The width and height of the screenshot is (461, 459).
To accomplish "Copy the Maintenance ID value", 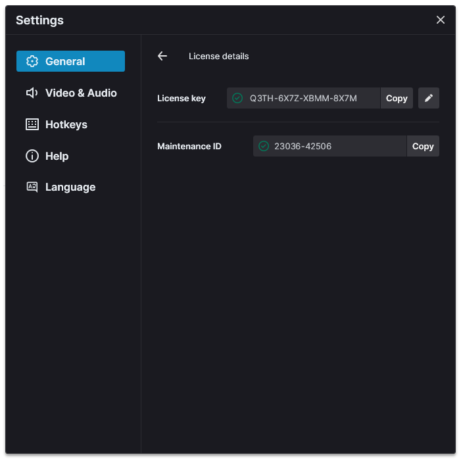I will pyautogui.click(x=422, y=146).
